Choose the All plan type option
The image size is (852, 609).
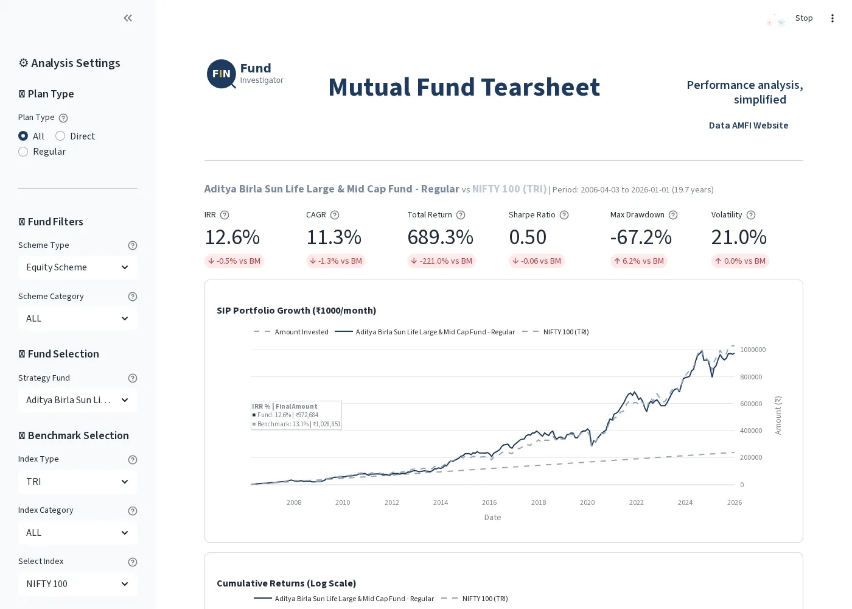[x=23, y=136]
